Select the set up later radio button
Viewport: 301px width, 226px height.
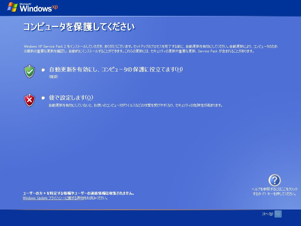[x=43, y=98]
